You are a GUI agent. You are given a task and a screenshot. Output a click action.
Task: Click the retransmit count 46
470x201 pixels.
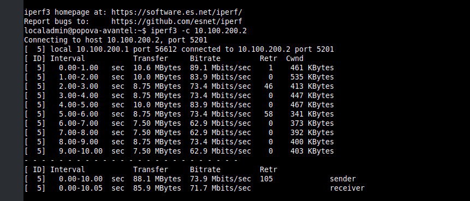coord(269,87)
